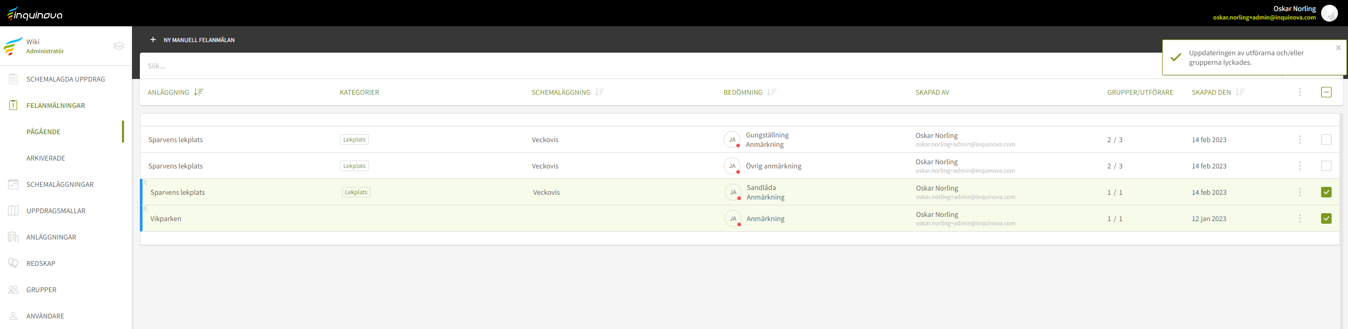Click the layers icon beside Wiki
Image resolution: width=1348 pixels, height=329 pixels.
(119, 46)
